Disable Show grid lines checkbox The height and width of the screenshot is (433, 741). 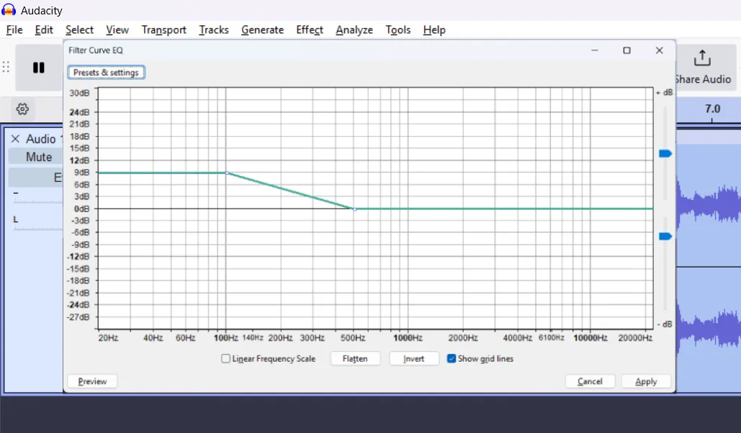tap(452, 359)
